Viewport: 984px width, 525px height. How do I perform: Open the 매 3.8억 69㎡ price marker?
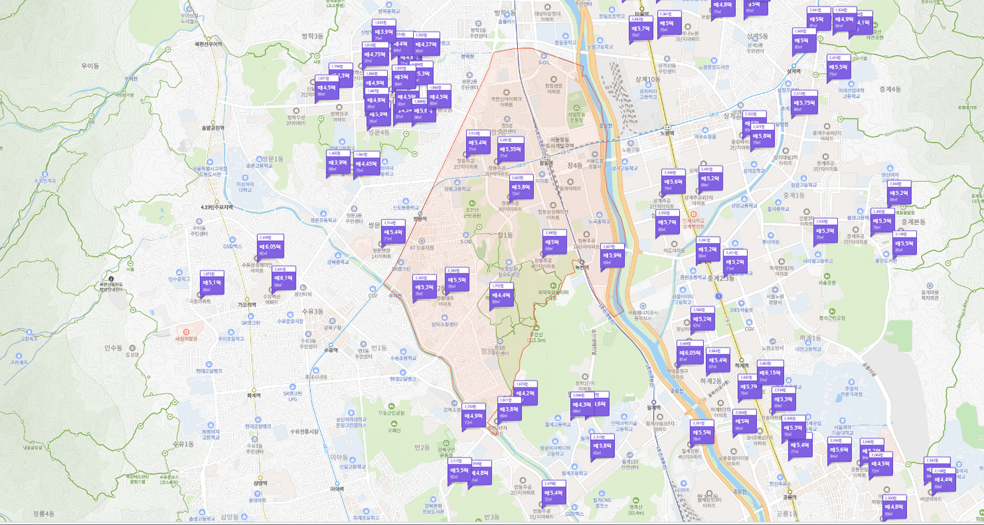coord(508,410)
